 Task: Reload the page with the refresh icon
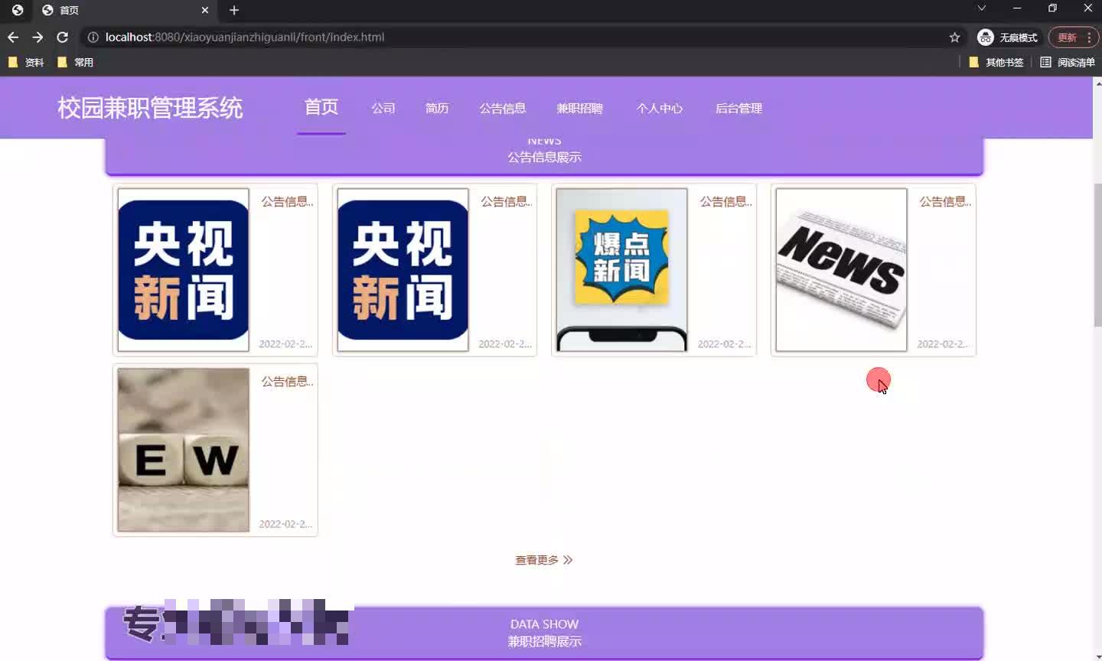pos(63,37)
